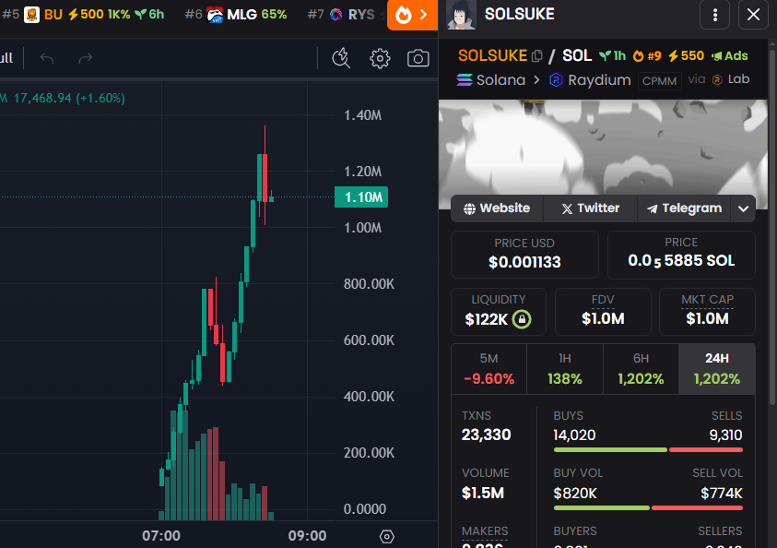Open the token Website link

497,208
